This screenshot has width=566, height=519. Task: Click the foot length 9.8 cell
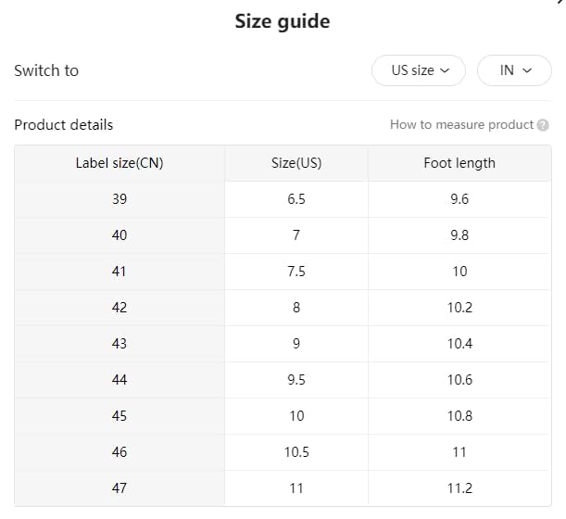tap(459, 235)
